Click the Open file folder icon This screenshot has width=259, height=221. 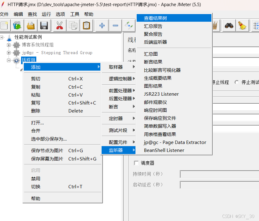click(31, 25)
